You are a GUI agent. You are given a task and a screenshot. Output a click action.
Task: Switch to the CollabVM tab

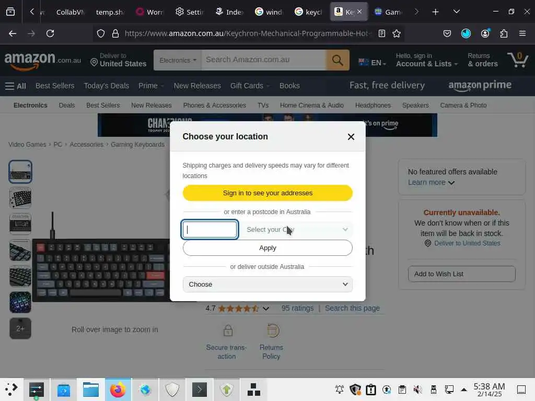[69, 13]
